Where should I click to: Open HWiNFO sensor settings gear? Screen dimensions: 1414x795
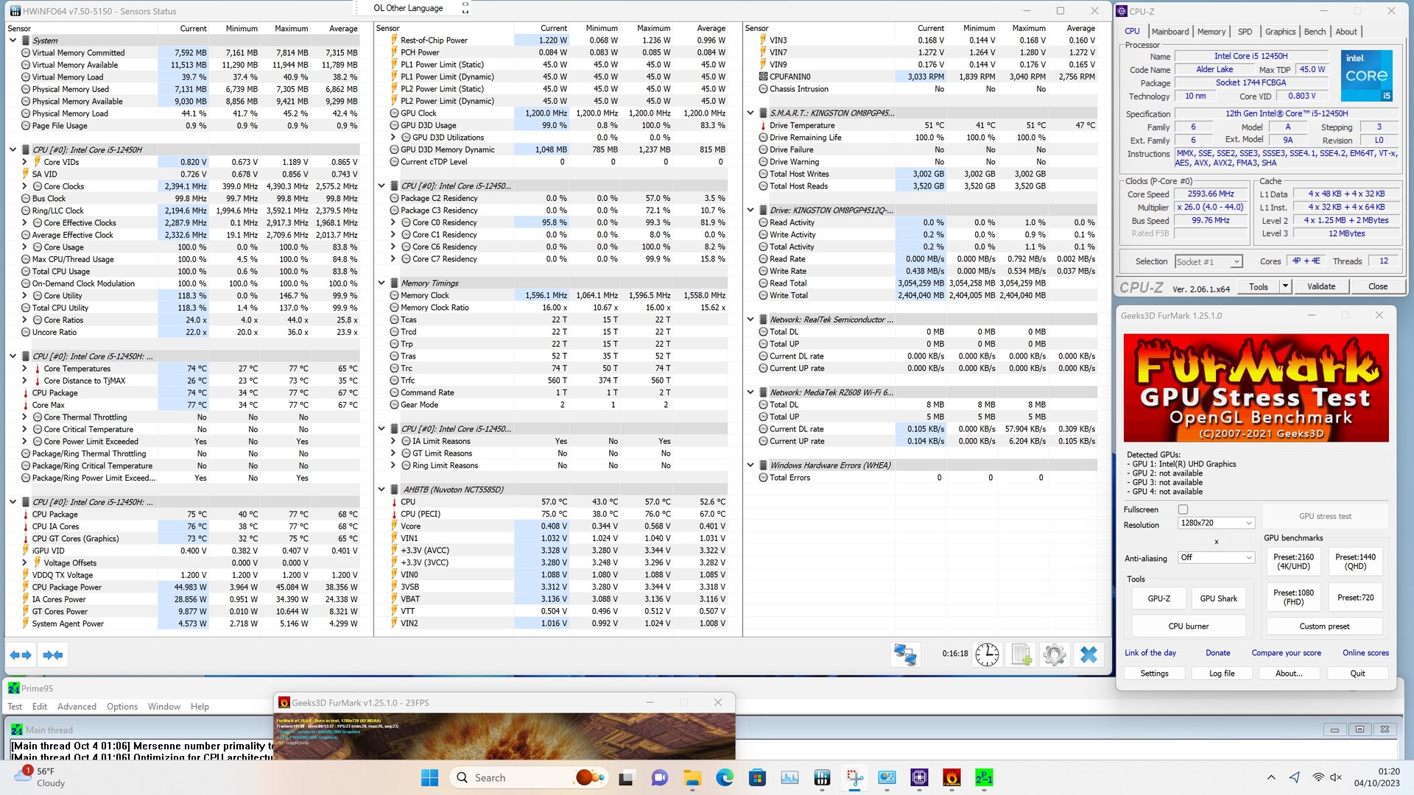(1055, 654)
